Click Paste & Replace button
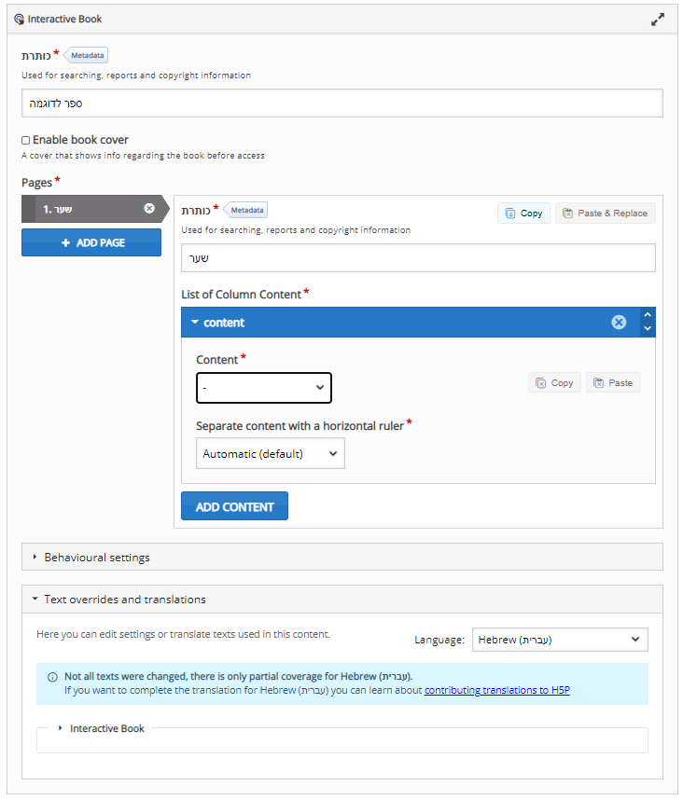The image size is (683, 800). 605,214
